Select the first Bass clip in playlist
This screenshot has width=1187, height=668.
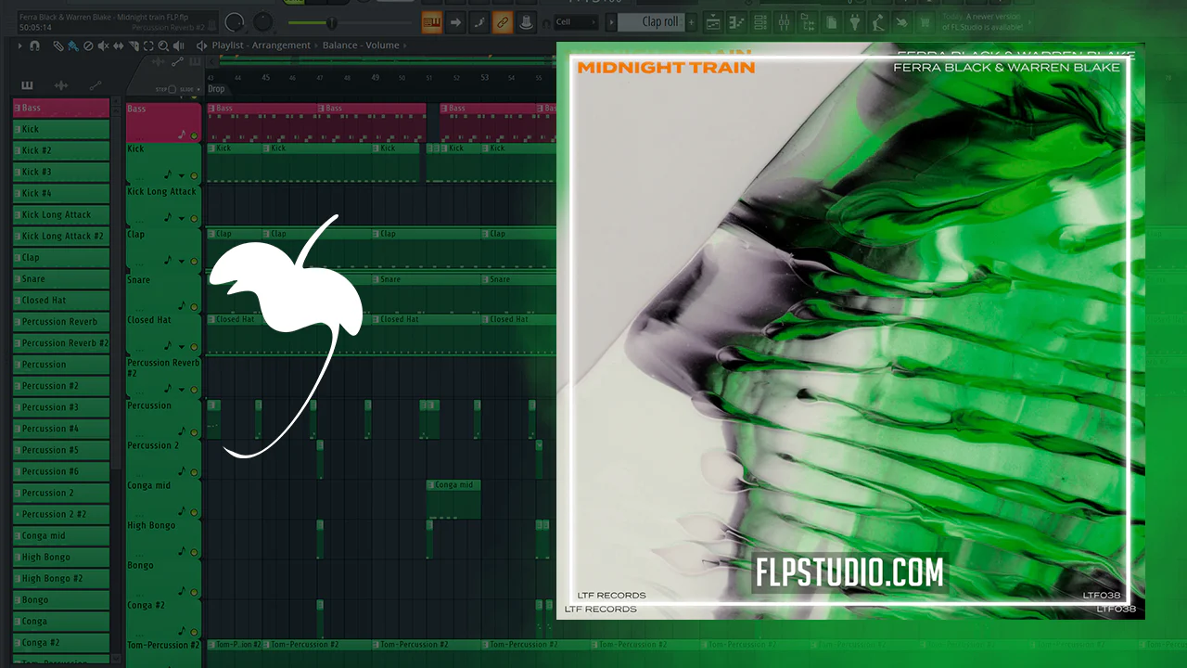(262, 122)
